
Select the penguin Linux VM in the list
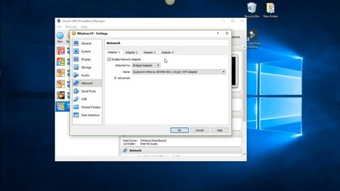61,95
